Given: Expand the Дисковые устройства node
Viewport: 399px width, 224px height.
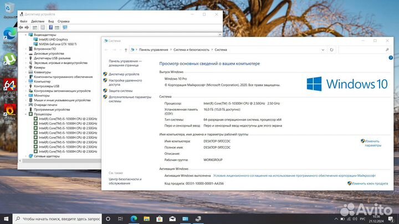Looking at the screenshot, I should coord(25,54).
